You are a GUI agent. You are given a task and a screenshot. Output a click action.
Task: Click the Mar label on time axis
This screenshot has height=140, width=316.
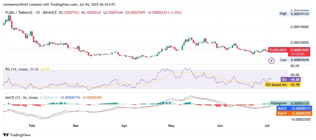coord(75,126)
